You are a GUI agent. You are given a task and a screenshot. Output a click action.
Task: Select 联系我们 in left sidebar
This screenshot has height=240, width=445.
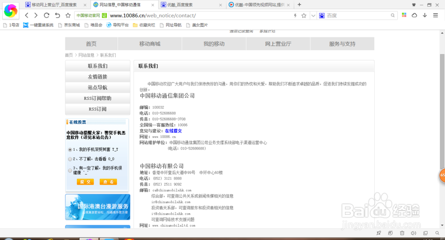97,66
